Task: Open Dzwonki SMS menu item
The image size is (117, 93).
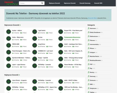Action: click(98, 3)
